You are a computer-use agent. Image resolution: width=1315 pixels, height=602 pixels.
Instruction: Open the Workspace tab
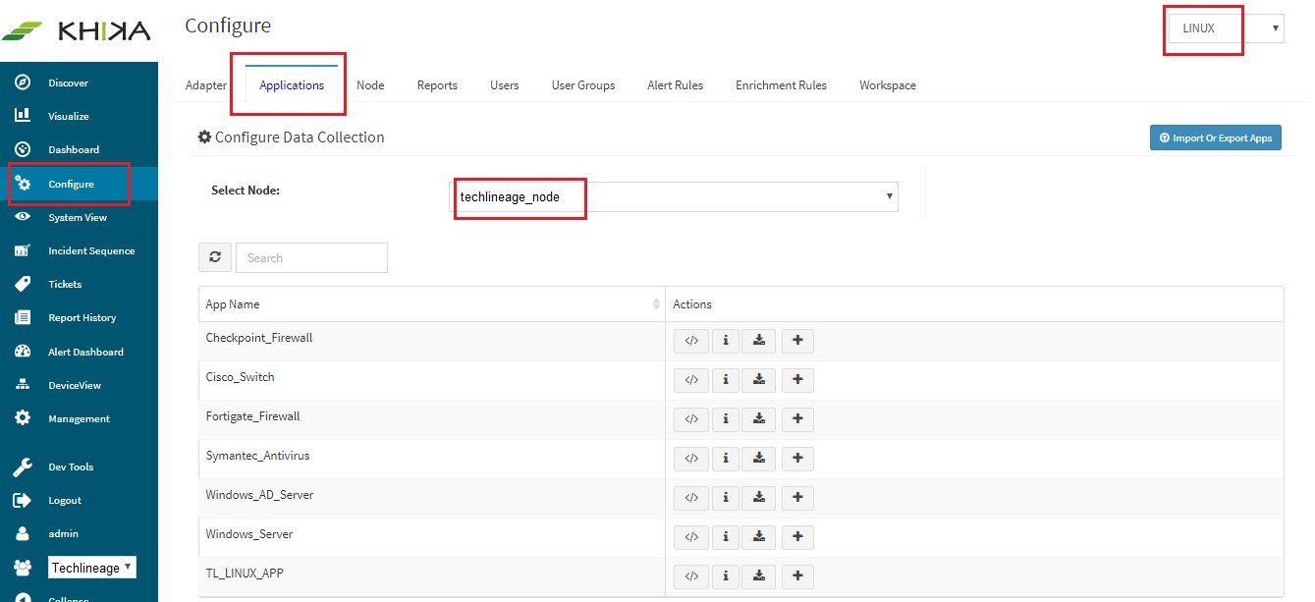(x=888, y=85)
